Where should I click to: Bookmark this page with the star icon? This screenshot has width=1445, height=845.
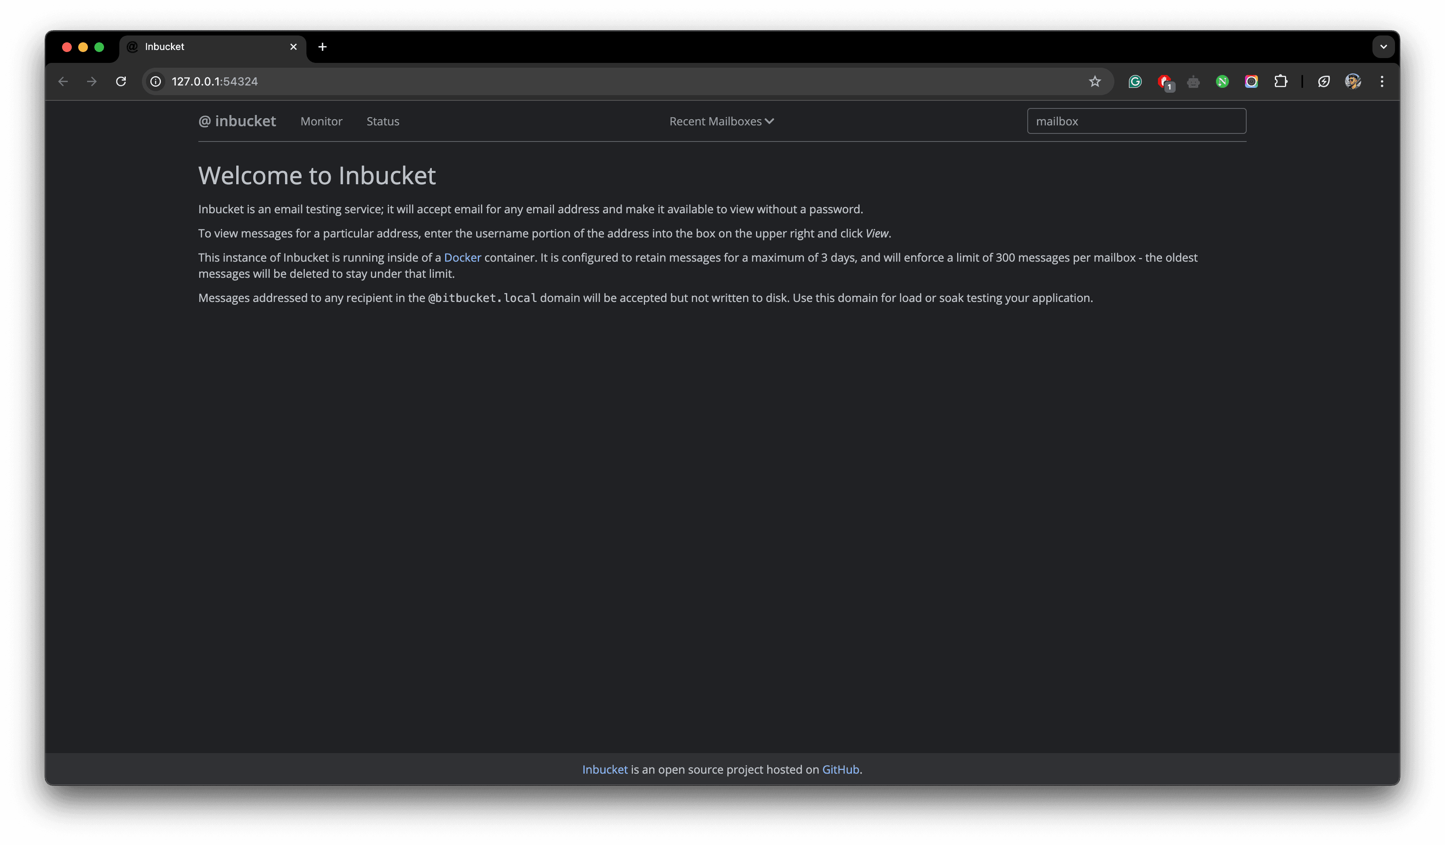point(1095,81)
